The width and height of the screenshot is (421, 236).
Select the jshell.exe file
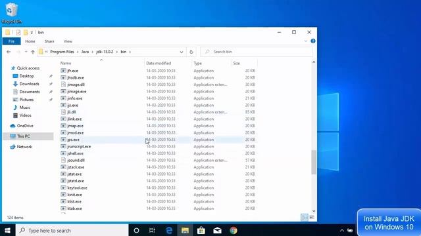point(75,153)
